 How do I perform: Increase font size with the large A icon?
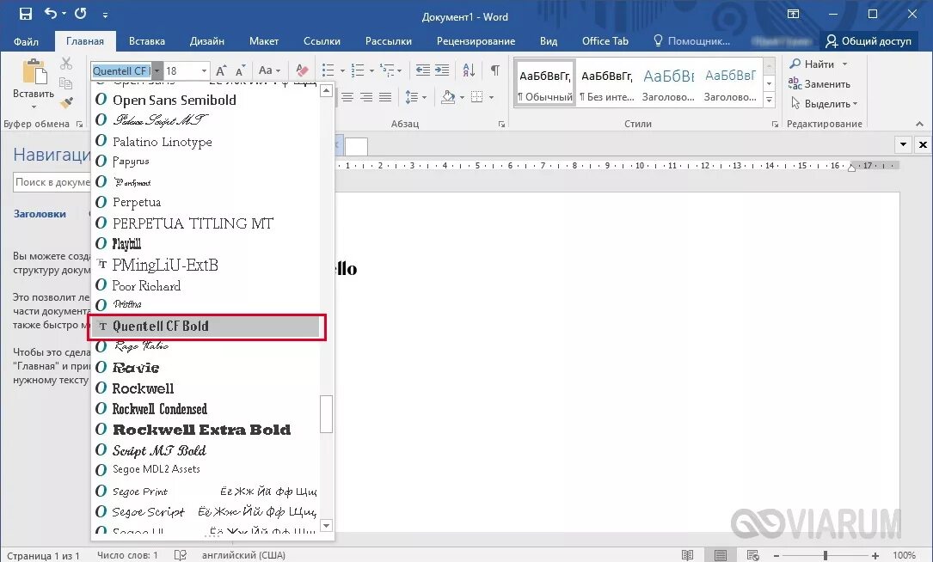[x=221, y=70]
